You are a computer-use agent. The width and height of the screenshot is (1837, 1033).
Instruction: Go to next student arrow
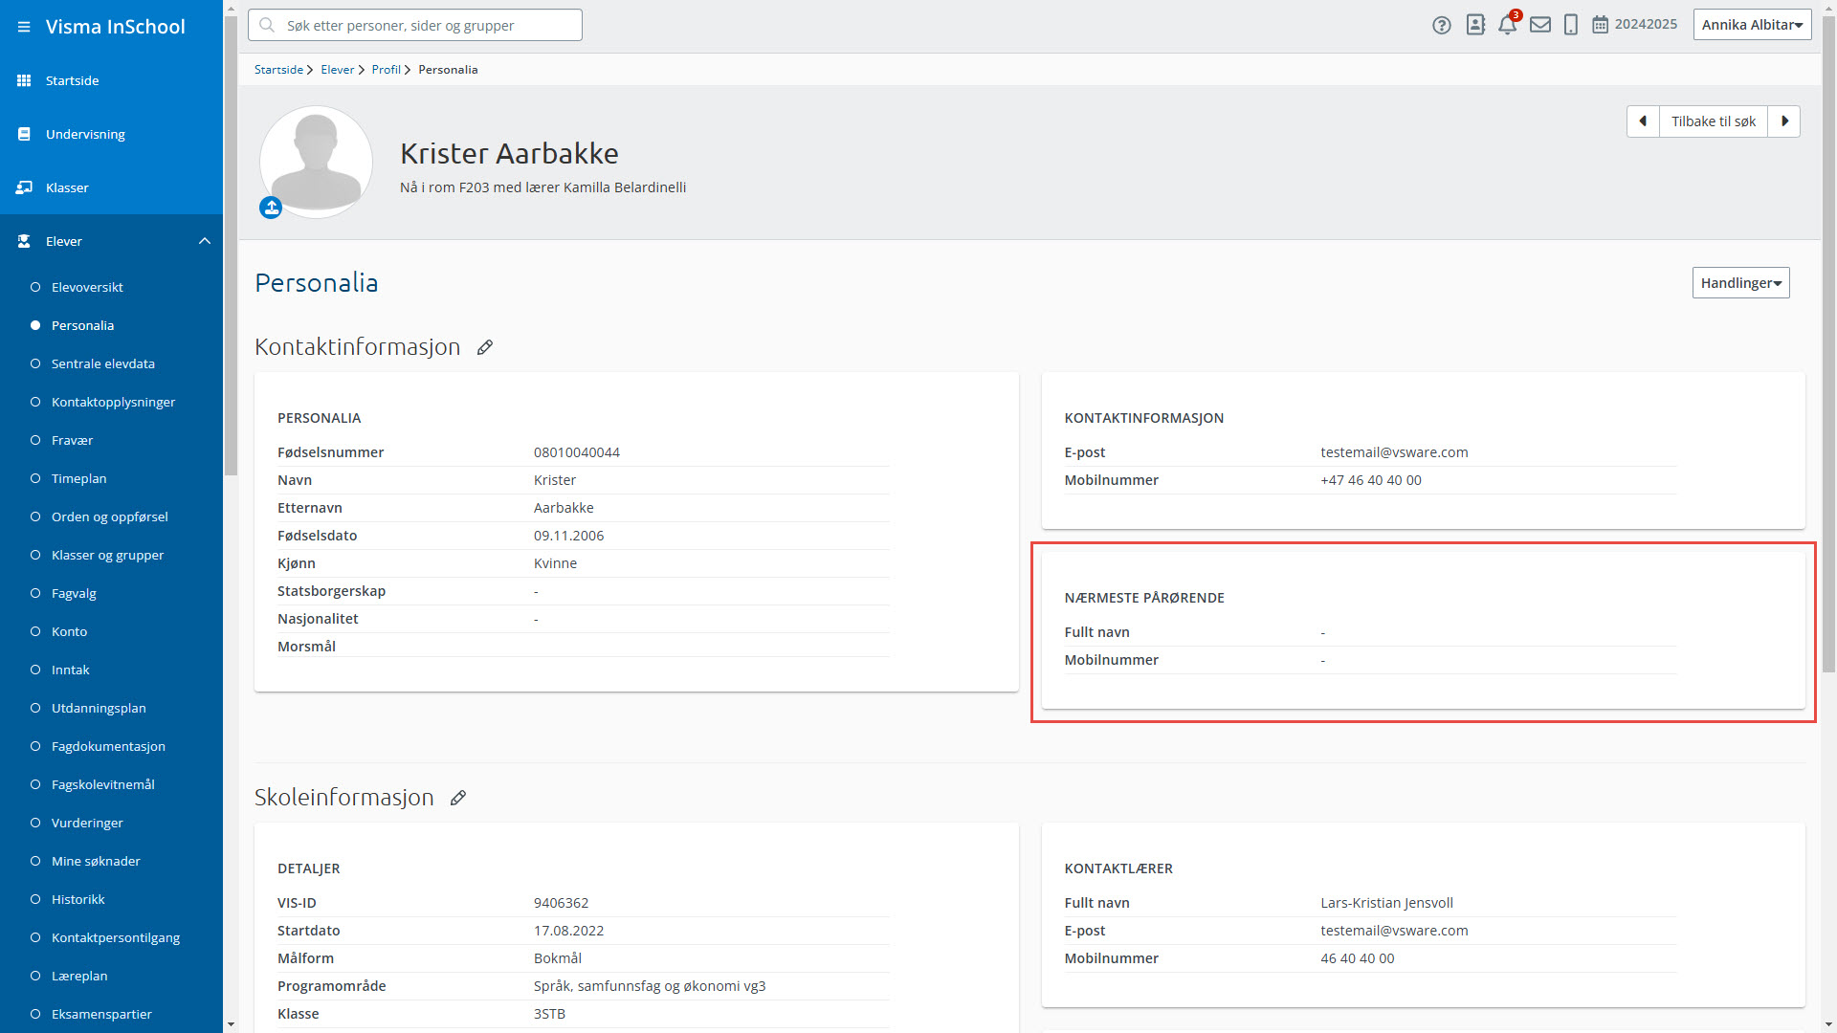[x=1784, y=121]
